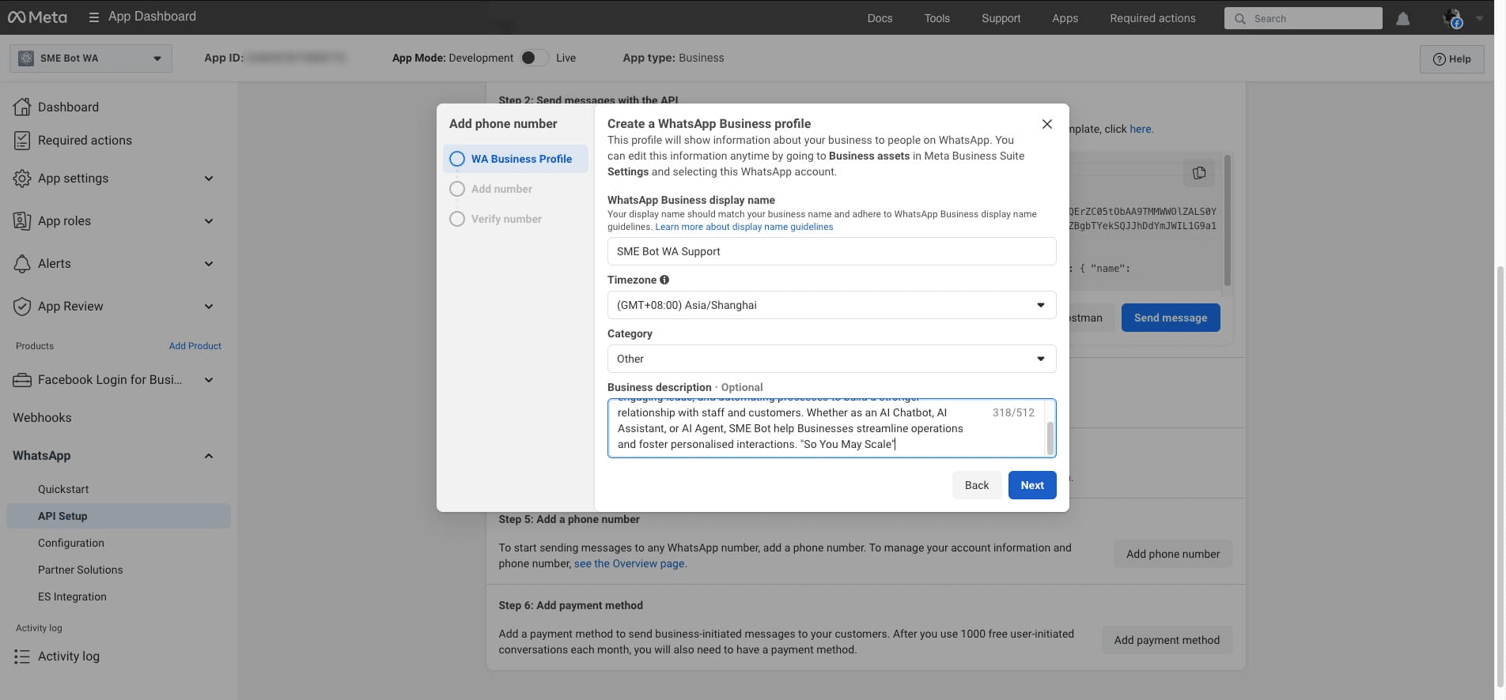Open Docs in top navigation

coord(880,18)
